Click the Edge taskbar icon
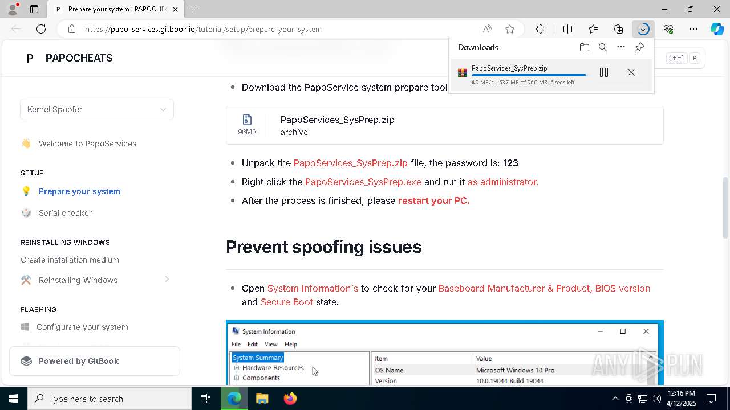Image resolution: width=730 pixels, height=410 pixels. 234,399
